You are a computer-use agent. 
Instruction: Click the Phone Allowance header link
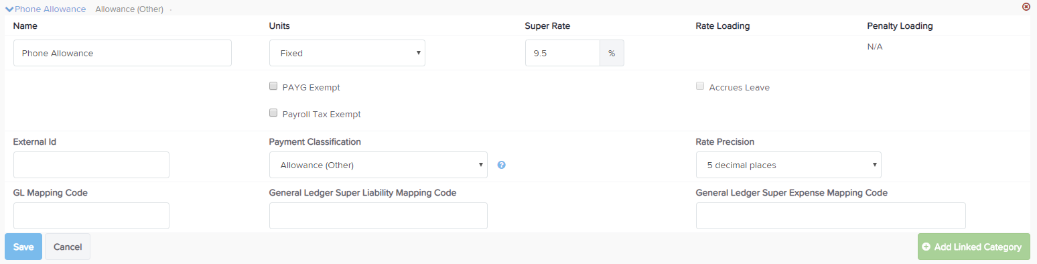[50, 9]
